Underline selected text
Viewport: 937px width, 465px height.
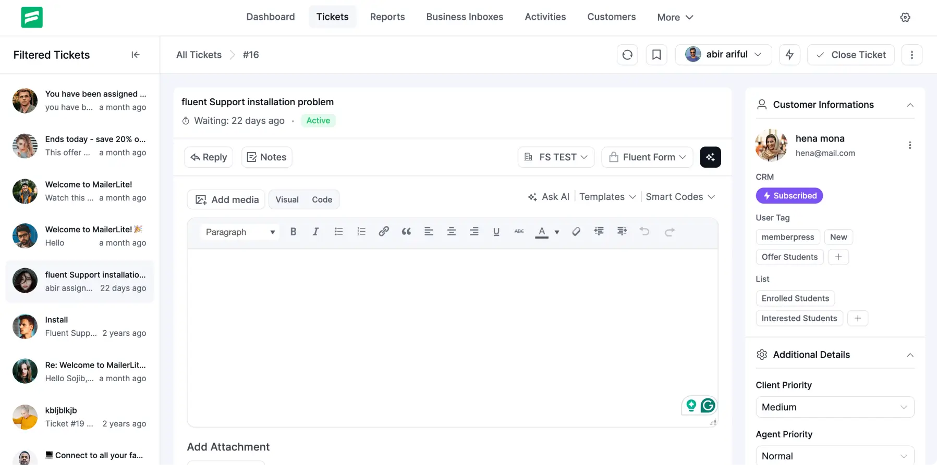point(496,232)
